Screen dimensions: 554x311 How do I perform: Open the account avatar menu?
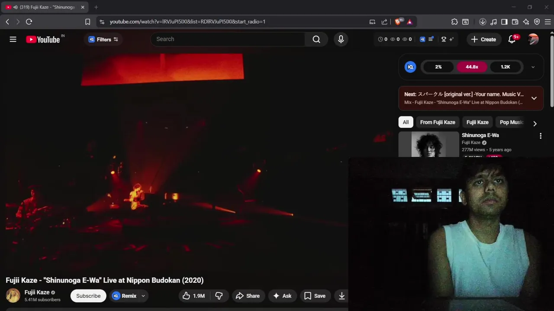tap(533, 39)
